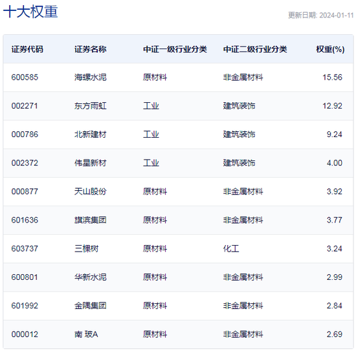Screen dimensions: 356x353
Task: Select security code 600585
Action: coord(25,78)
